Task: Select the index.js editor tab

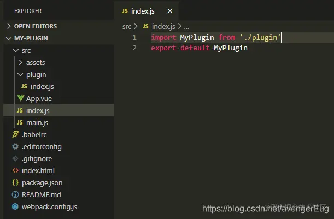Action: pos(146,11)
